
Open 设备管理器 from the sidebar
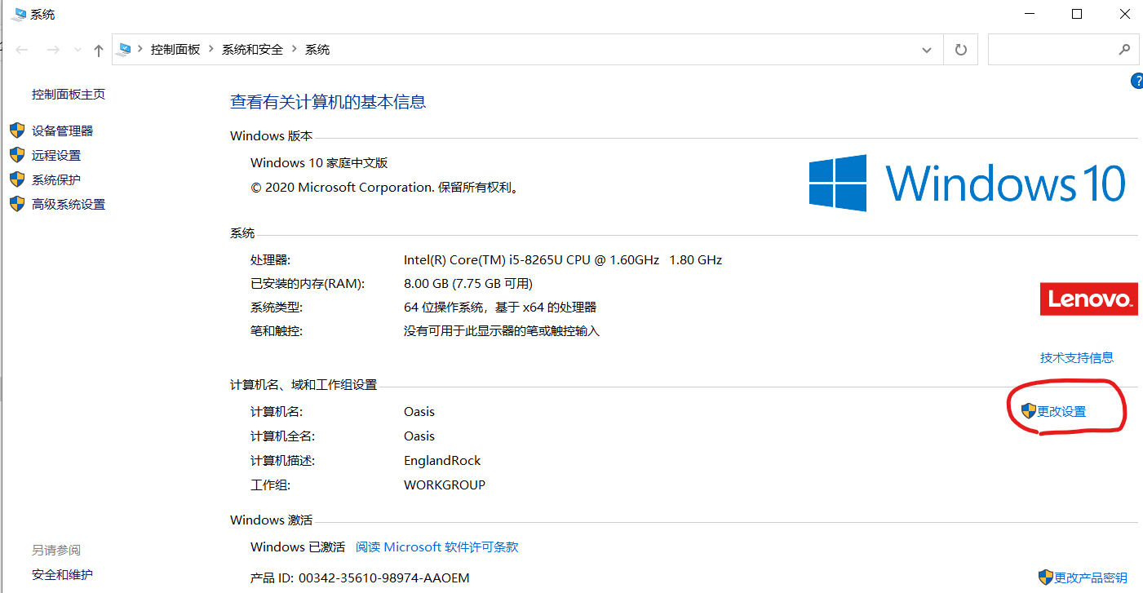[62, 131]
